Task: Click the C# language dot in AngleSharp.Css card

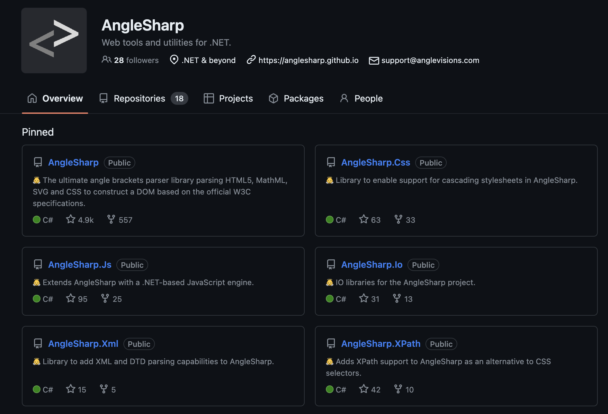Action: point(330,220)
